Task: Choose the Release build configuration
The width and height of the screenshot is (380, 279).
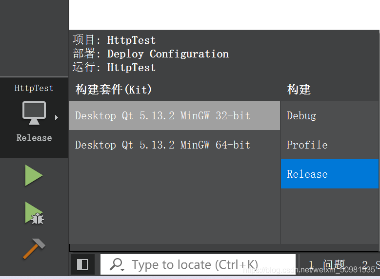Action: pos(330,174)
